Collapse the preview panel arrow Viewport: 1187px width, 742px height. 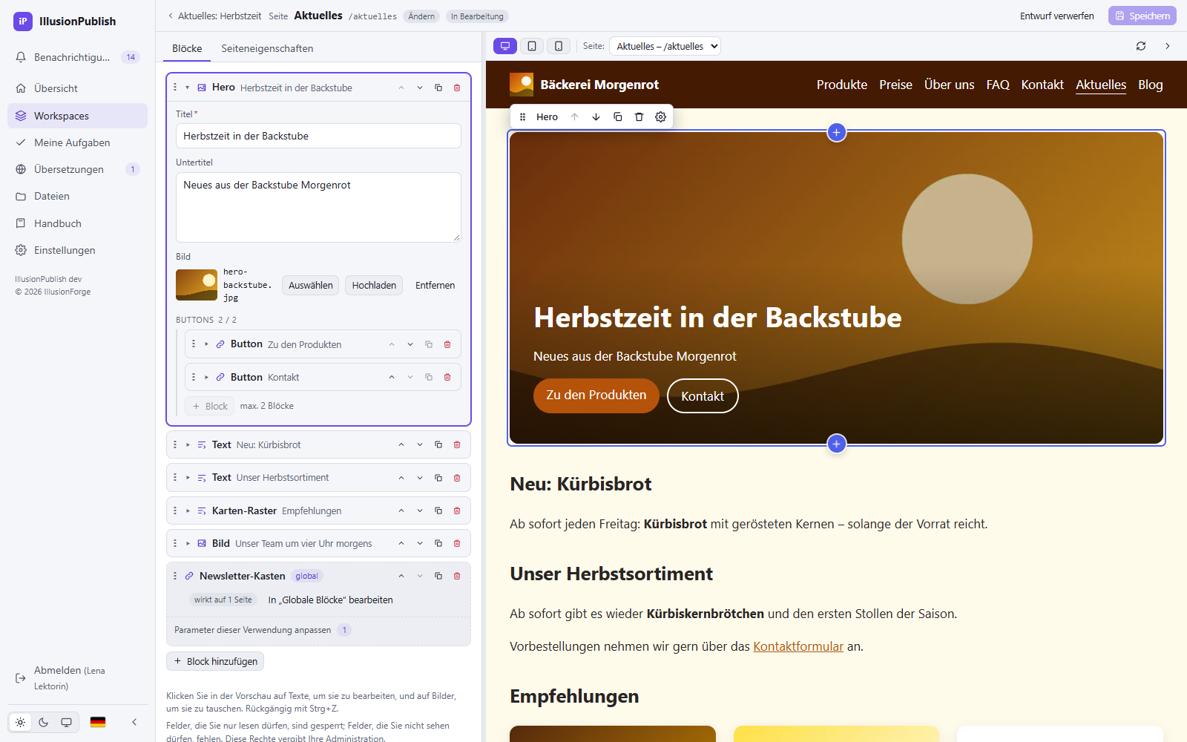[1168, 46]
